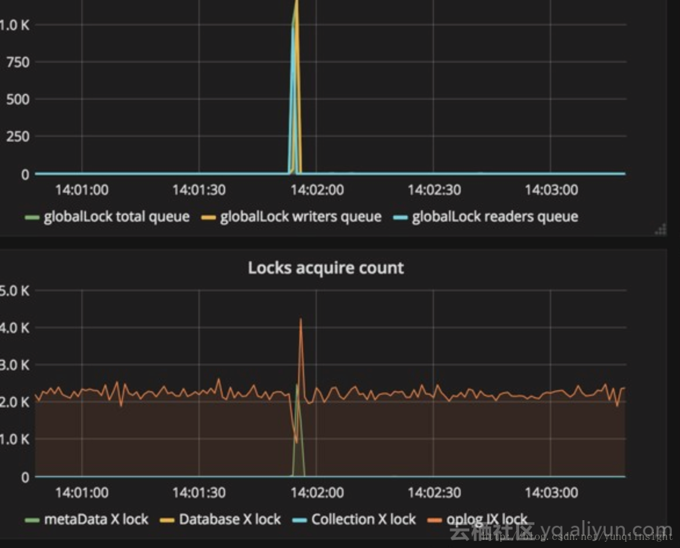
Task: Open the Locks acquire count panel title menu
Action: (325, 268)
